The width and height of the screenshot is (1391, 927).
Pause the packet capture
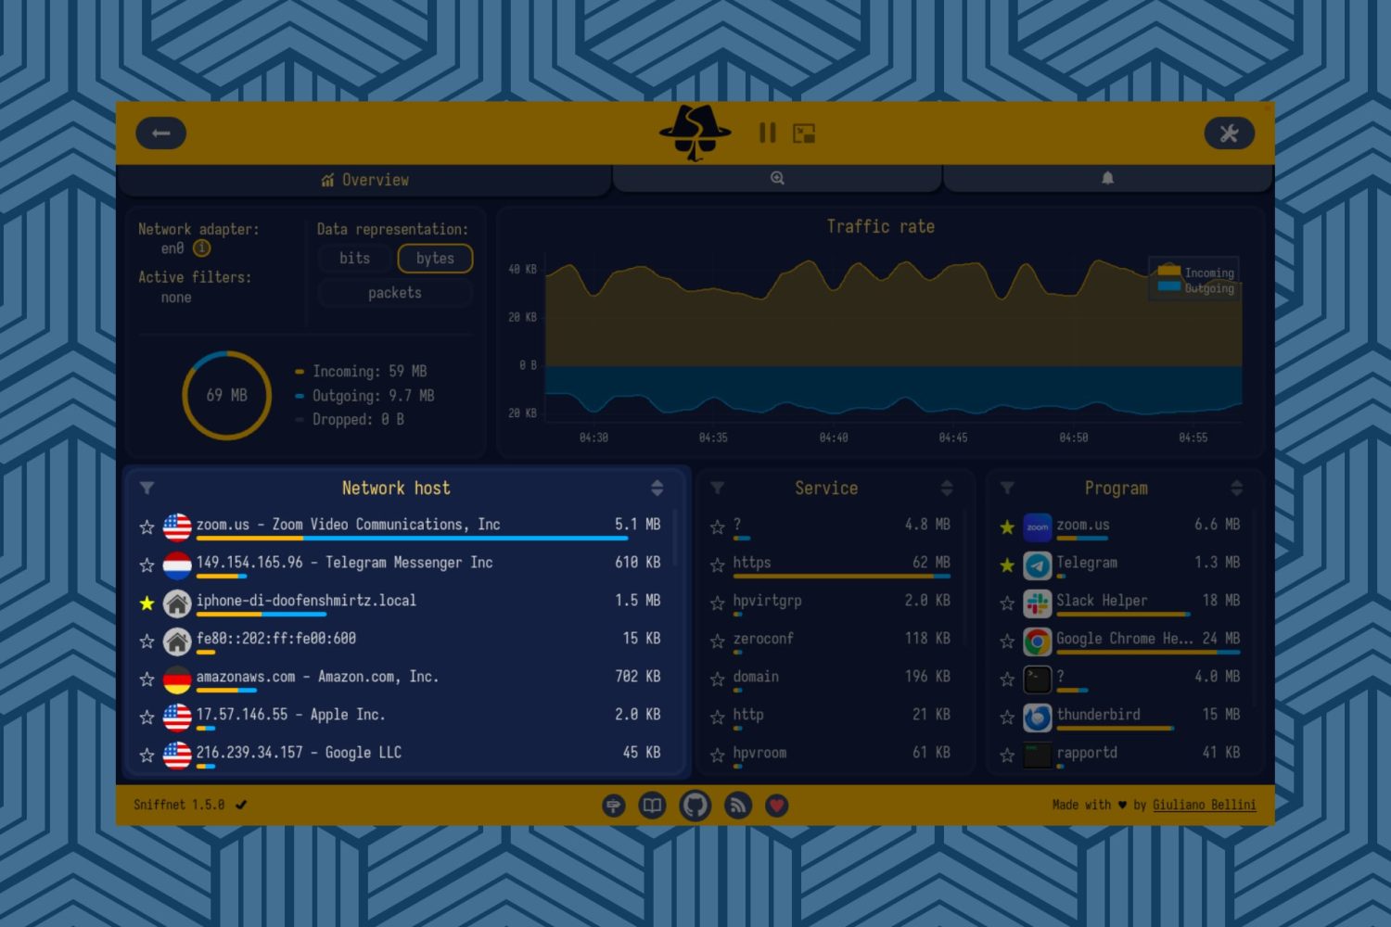coord(767,133)
